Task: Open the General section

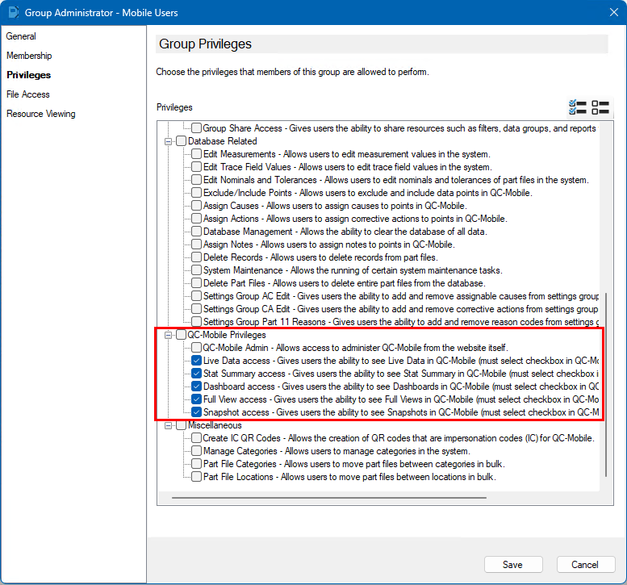Action: 21,36
